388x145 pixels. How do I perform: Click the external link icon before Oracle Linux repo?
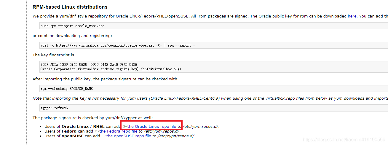pyautogui.click(x=125, y=127)
